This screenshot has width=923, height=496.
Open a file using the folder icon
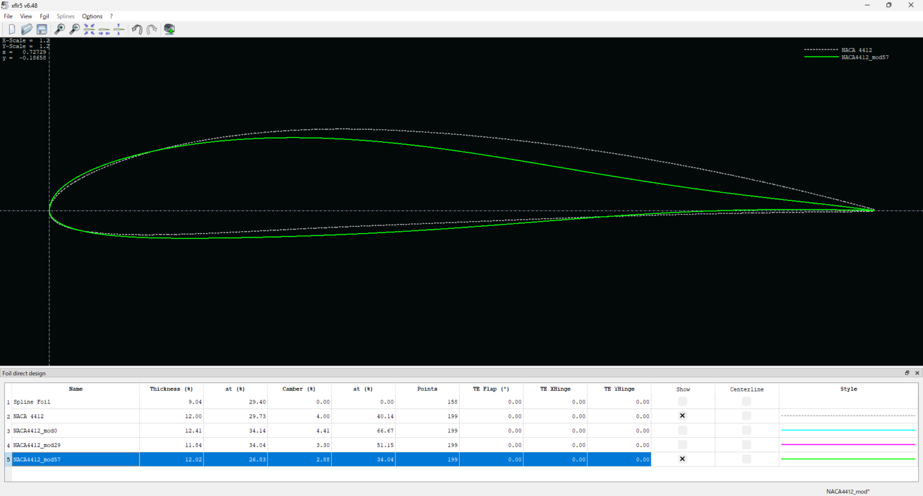pos(26,29)
